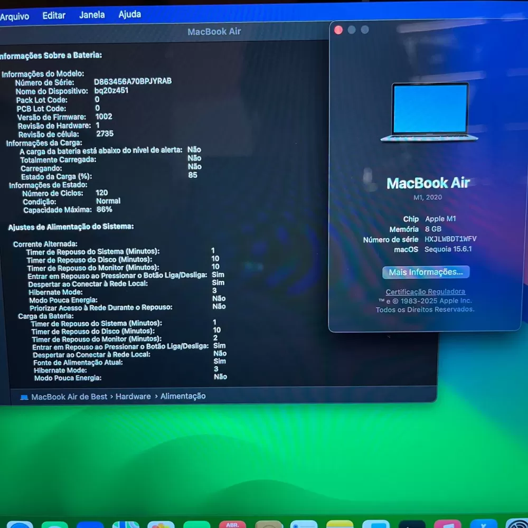Viewport: 528px width, 528px height.
Task: Click the laptop icon in path bar
Action: click(24, 397)
